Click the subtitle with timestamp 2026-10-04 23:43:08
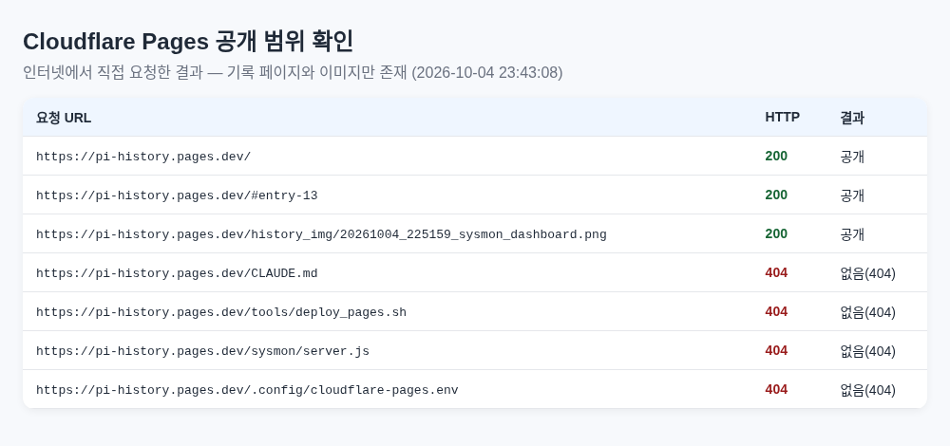This screenshot has height=446, width=950. click(293, 73)
